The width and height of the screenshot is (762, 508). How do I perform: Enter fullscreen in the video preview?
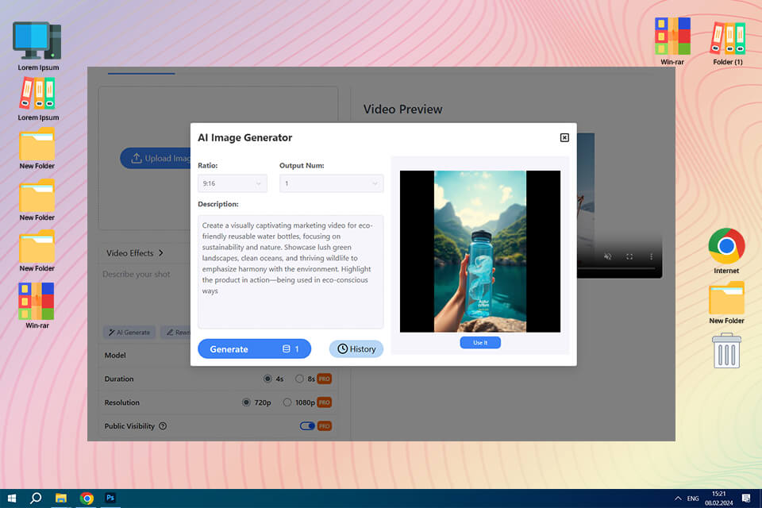pyautogui.click(x=629, y=256)
